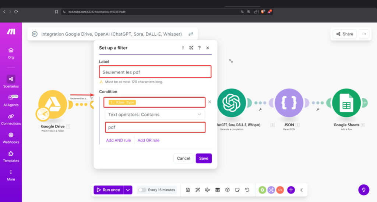Select the JSON Parse module
The image size is (377, 202).
click(289, 103)
